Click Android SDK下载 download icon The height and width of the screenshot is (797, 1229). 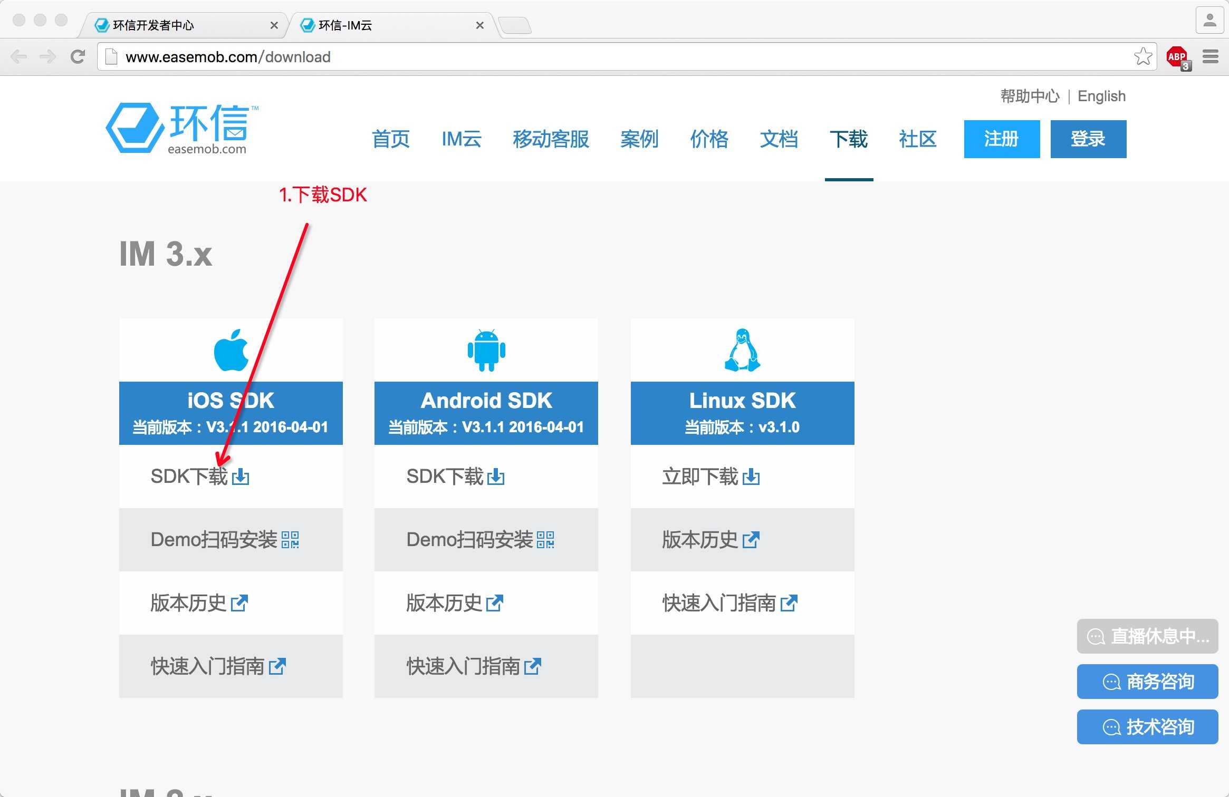coord(496,477)
